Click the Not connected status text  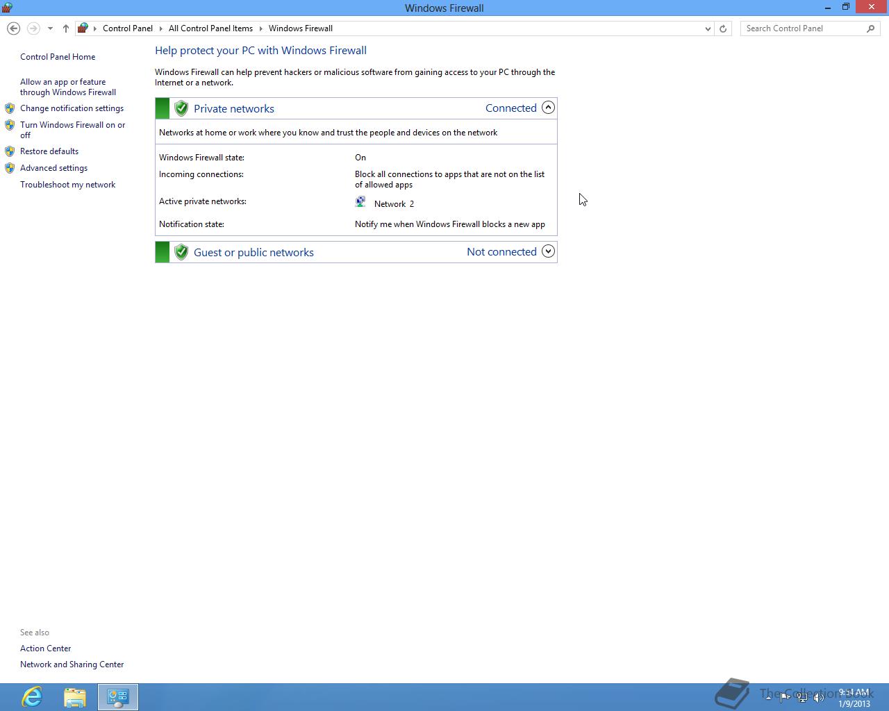point(501,251)
